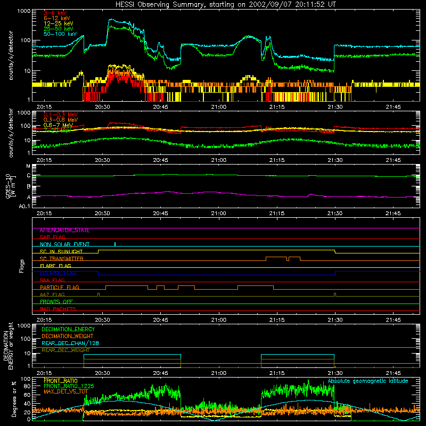Select the 0.3-0.8 MeV legend label
Screen dimensions: 426x426
pos(61,120)
